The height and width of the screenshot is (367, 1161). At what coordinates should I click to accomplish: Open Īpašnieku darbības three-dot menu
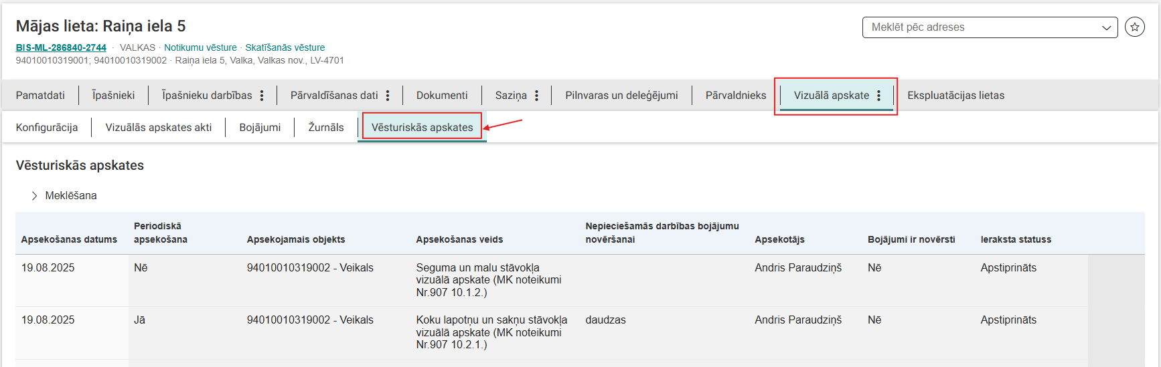click(x=262, y=96)
